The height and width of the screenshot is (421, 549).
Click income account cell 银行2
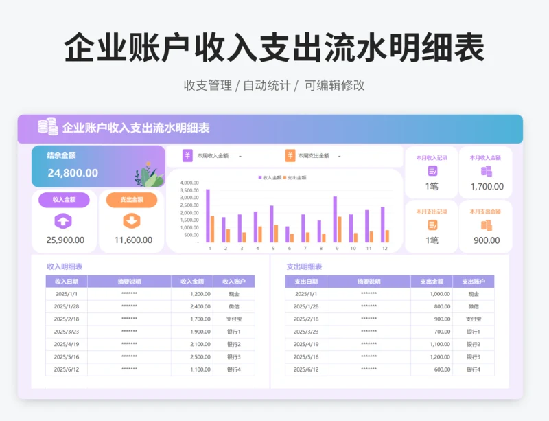click(x=234, y=344)
